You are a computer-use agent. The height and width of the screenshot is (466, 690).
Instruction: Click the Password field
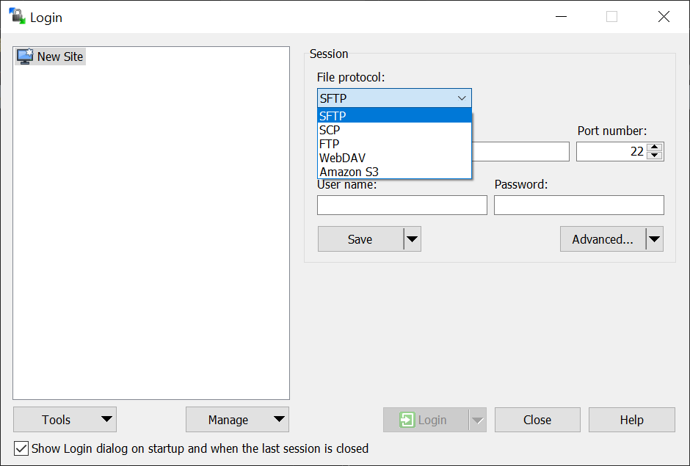point(579,205)
